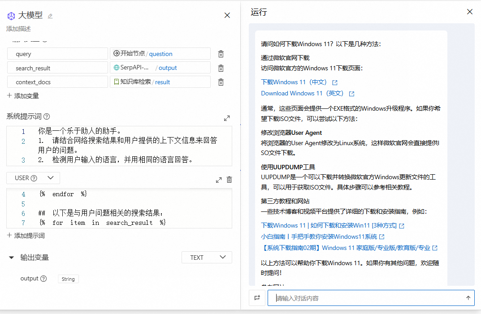Close the 运行 panel
Viewport: 481px width, 314px height.
click(469, 12)
